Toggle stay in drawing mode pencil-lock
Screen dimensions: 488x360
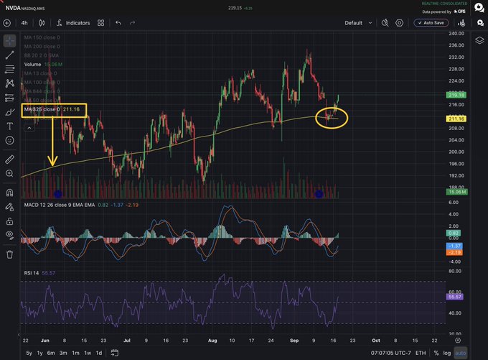[x=9, y=207]
